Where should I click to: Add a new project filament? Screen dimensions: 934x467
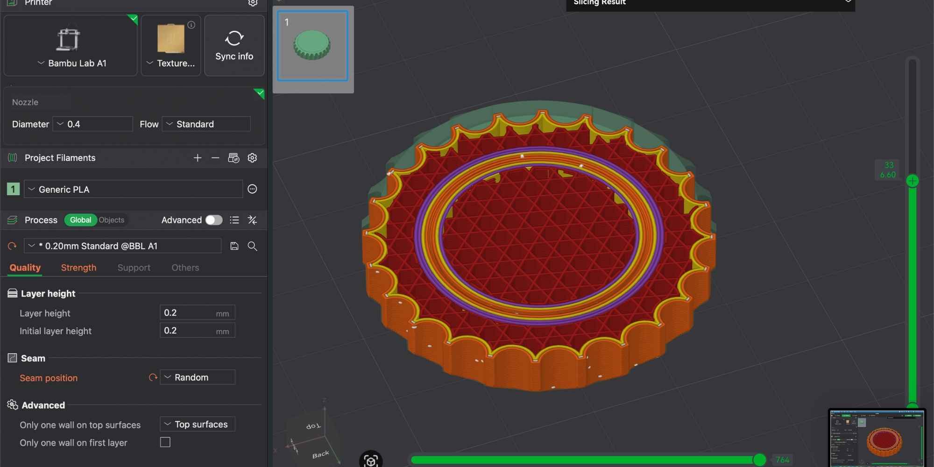pyautogui.click(x=198, y=158)
